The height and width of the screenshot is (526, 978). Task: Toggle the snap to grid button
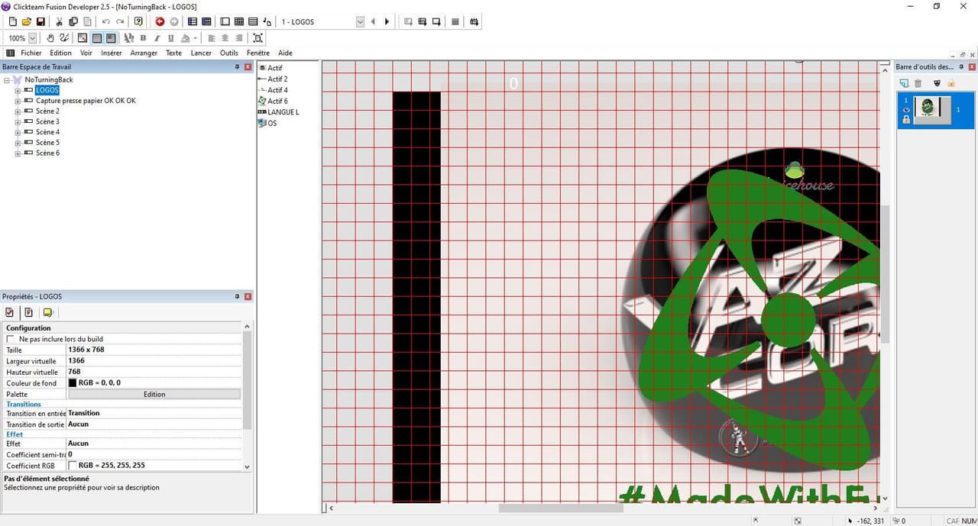coord(111,37)
